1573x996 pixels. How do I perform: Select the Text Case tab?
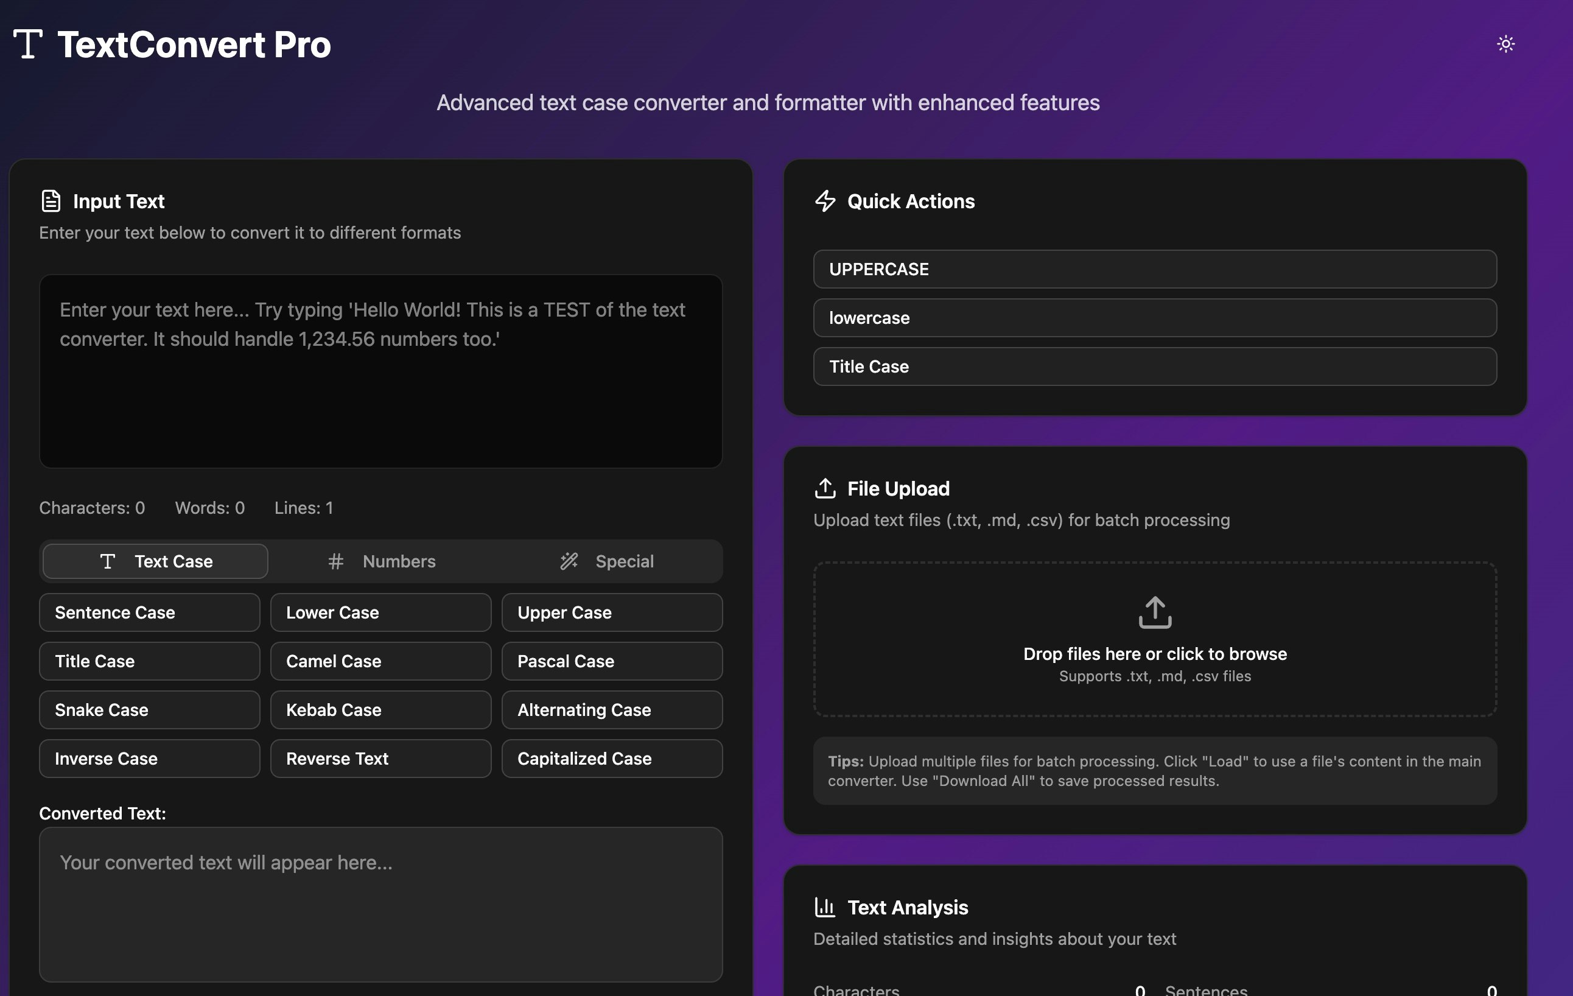point(155,561)
